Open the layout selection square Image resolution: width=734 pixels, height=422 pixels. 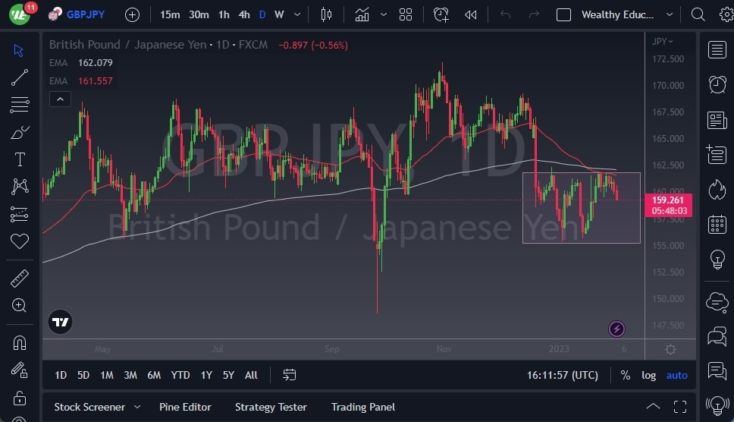pos(563,15)
